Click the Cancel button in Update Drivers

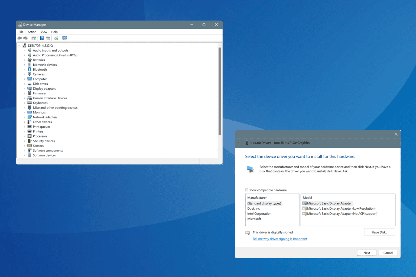click(x=388, y=253)
